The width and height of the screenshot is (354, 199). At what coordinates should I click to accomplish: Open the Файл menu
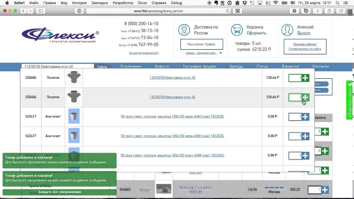click(34, 3)
